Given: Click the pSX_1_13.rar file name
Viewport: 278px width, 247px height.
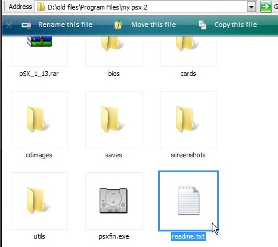Looking at the screenshot, I should coord(39,74).
